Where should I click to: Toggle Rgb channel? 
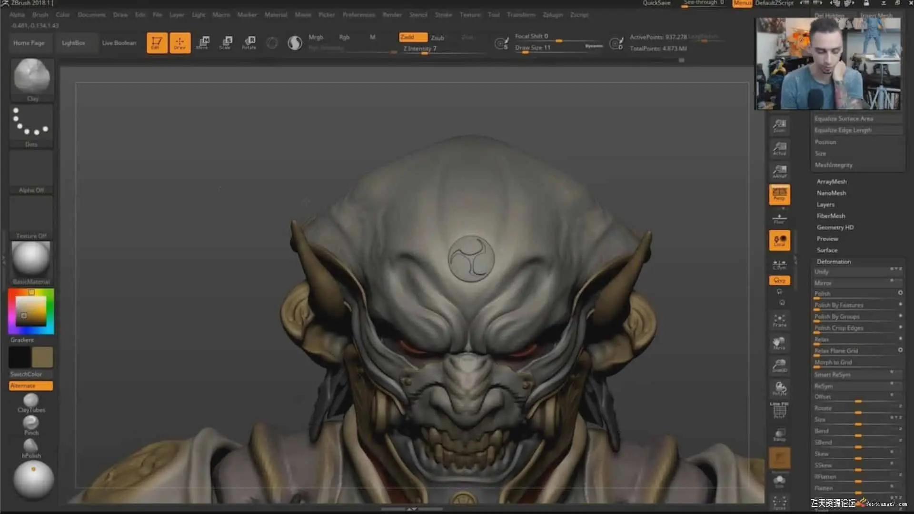pyautogui.click(x=344, y=37)
